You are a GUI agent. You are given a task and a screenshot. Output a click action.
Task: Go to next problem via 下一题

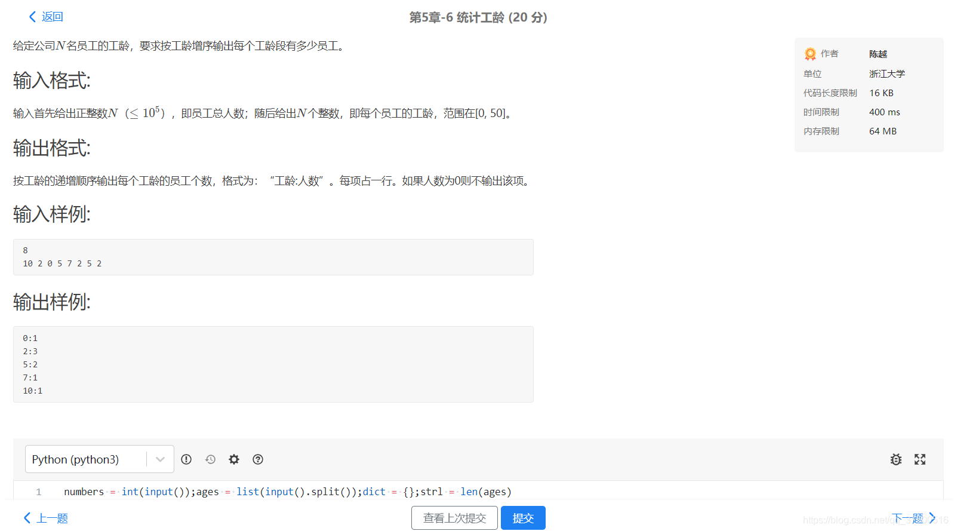913,518
